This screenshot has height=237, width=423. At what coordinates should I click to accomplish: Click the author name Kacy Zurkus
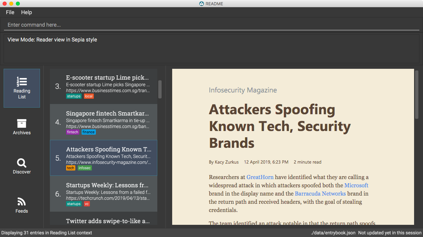click(x=227, y=162)
